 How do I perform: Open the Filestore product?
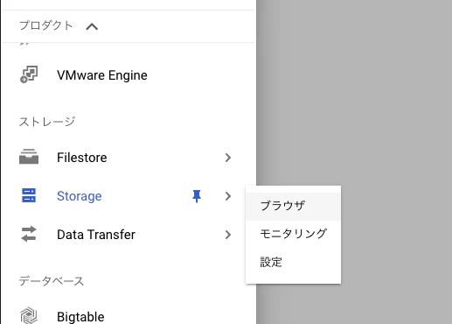tap(82, 158)
